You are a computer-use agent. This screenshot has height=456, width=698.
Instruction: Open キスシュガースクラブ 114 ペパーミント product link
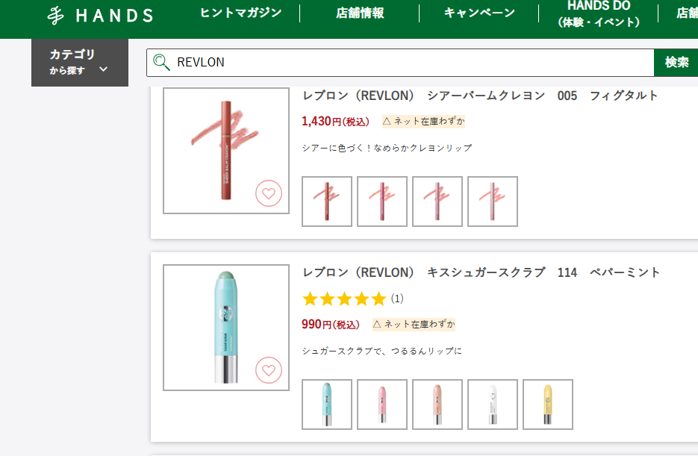(481, 272)
